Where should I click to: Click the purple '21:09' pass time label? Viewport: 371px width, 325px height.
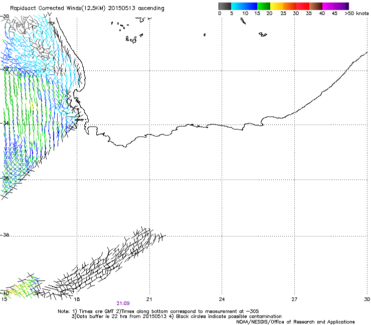pyautogui.click(x=123, y=303)
